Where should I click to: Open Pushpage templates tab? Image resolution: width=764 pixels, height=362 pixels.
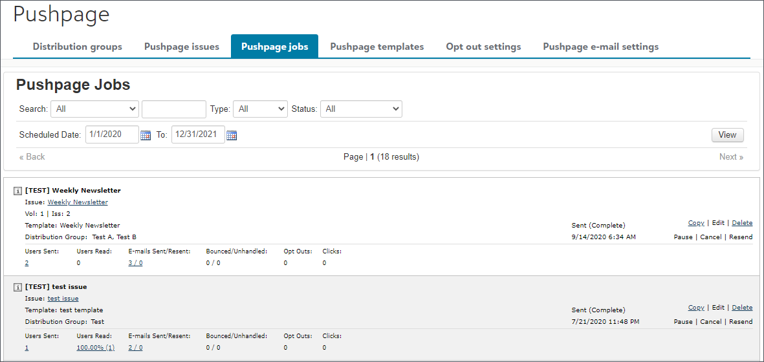click(377, 47)
